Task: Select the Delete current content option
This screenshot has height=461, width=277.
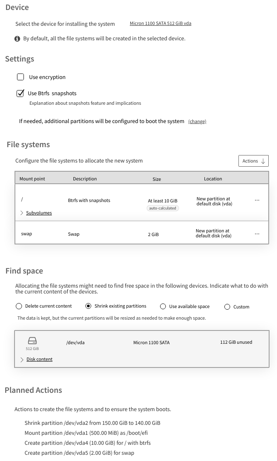Action: tap(19, 306)
